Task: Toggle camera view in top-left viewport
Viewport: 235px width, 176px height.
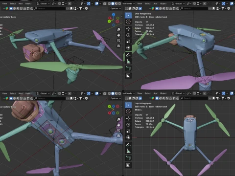Action: coord(118,41)
